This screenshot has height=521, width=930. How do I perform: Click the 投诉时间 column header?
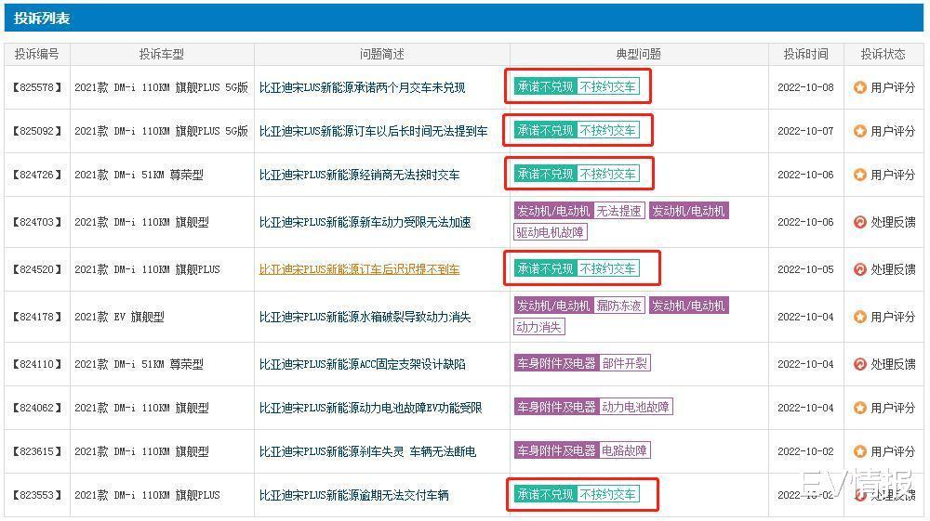tap(805, 55)
